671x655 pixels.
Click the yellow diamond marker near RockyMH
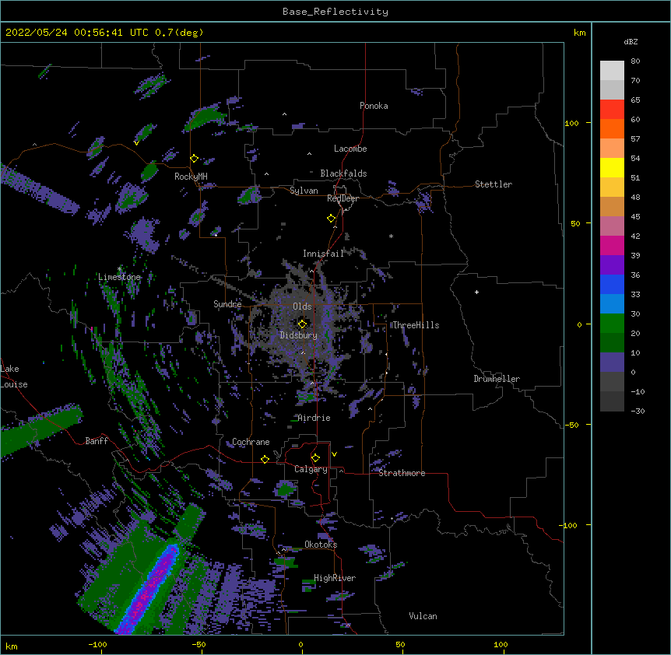(x=195, y=159)
